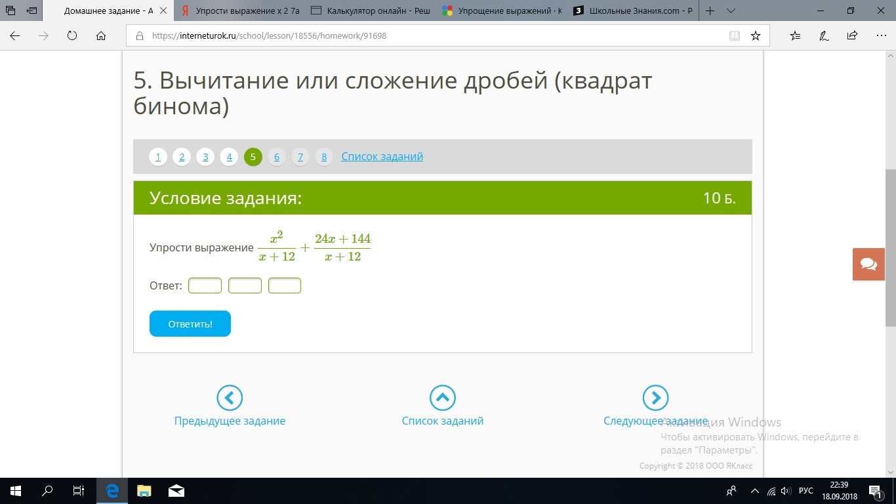Switch to the 'Упрости выражение' Yandex tab
896x504 pixels.
(239, 10)
